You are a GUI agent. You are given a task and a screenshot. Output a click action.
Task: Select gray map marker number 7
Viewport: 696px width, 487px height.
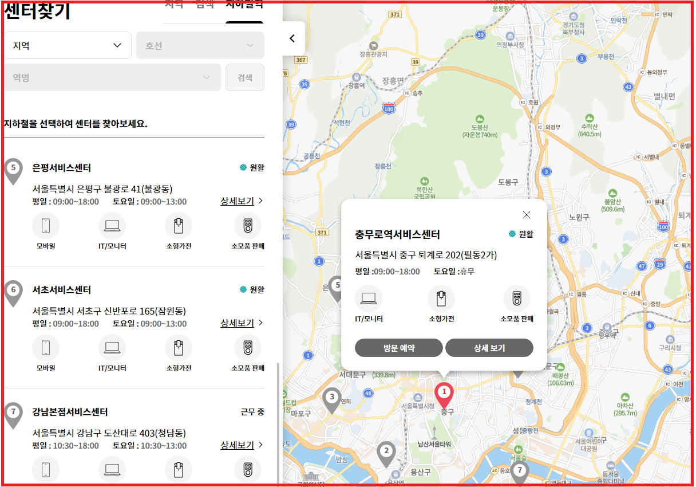[520, 474]
